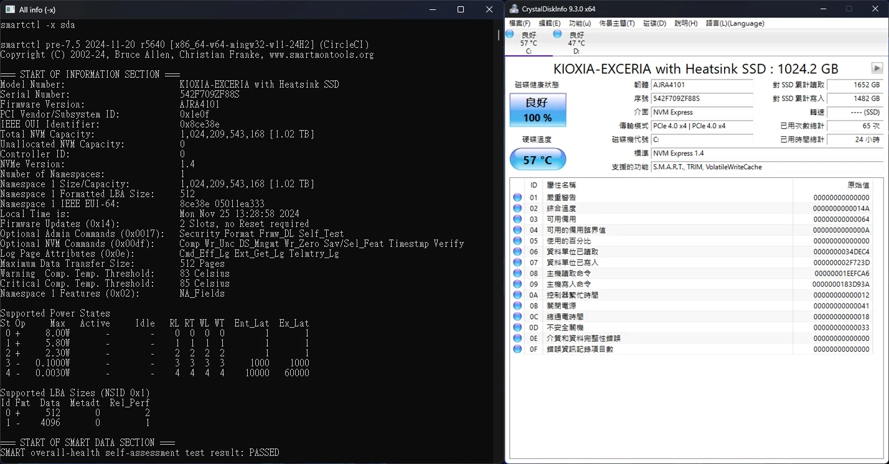Click the total host reads value 1652 GB
Viewport: 889px width, 464px height.
click(x=855, y=85)
